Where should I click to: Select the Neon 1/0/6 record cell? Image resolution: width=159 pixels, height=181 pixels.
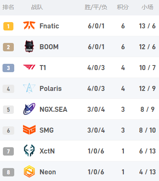[x=96, y=172]
